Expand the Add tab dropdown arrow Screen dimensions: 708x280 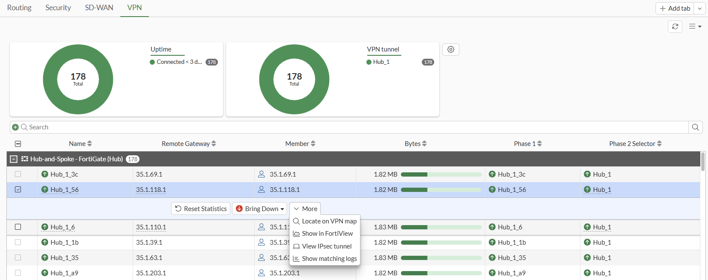(699, 9)
